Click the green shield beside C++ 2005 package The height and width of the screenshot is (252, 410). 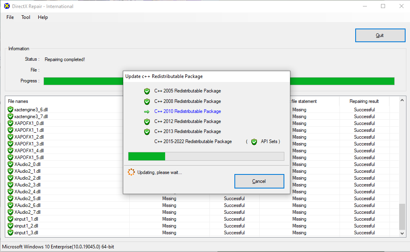pos(147,91)
